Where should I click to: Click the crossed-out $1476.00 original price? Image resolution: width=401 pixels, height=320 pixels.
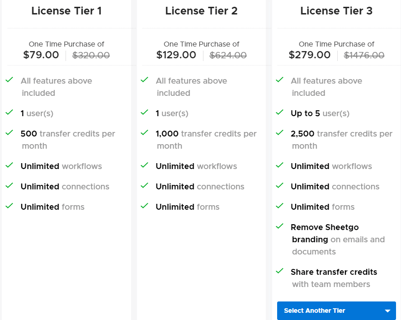(x=364, y=56)
